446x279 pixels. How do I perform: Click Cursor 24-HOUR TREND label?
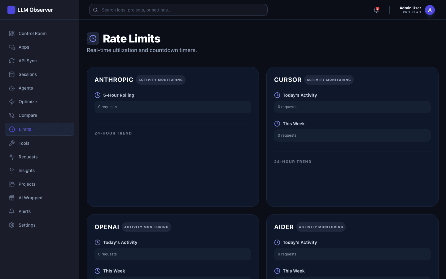click(x=293, y=162)
